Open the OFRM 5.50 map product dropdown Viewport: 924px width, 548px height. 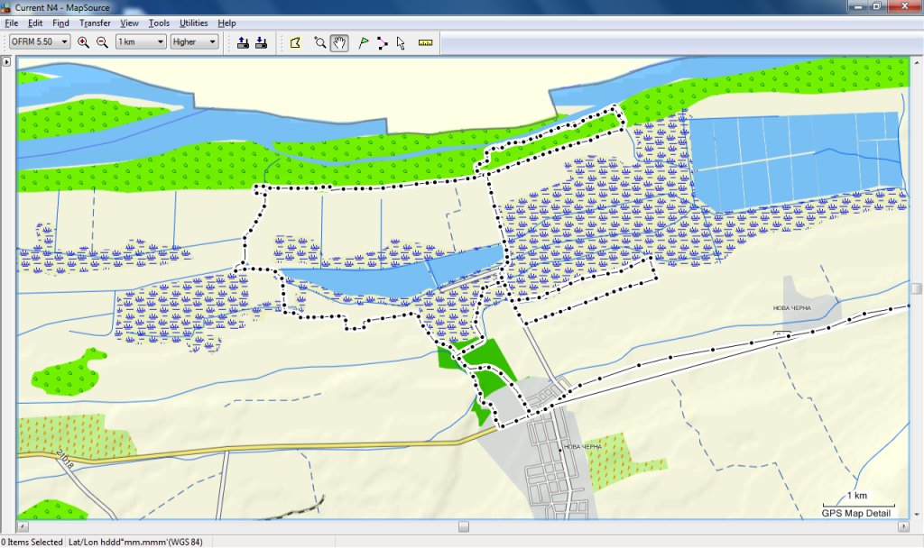coord(41,42)
